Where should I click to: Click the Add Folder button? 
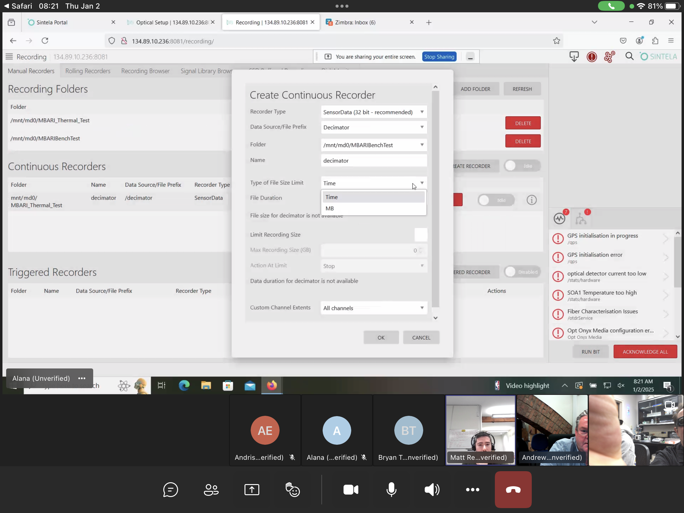(475, 89)
